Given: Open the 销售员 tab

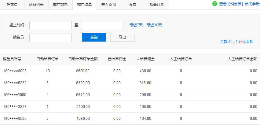Looking at the screenshot, I should (12, 5).
